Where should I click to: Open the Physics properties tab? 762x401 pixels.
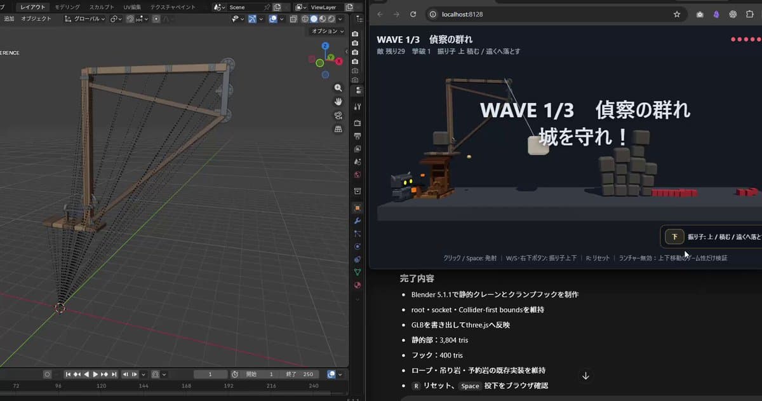(358, 247)
